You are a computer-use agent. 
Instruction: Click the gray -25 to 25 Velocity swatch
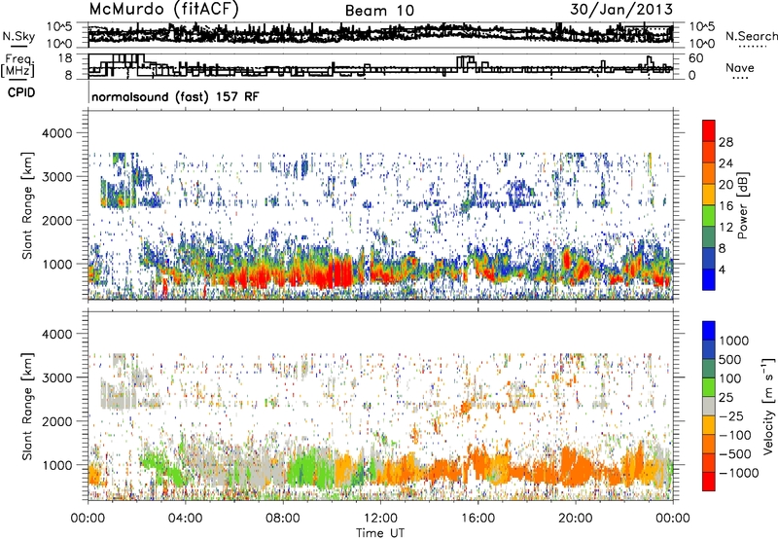tap(709, 406)
